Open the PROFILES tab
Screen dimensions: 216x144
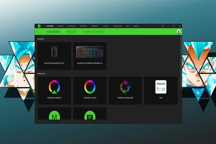[83, 26]
